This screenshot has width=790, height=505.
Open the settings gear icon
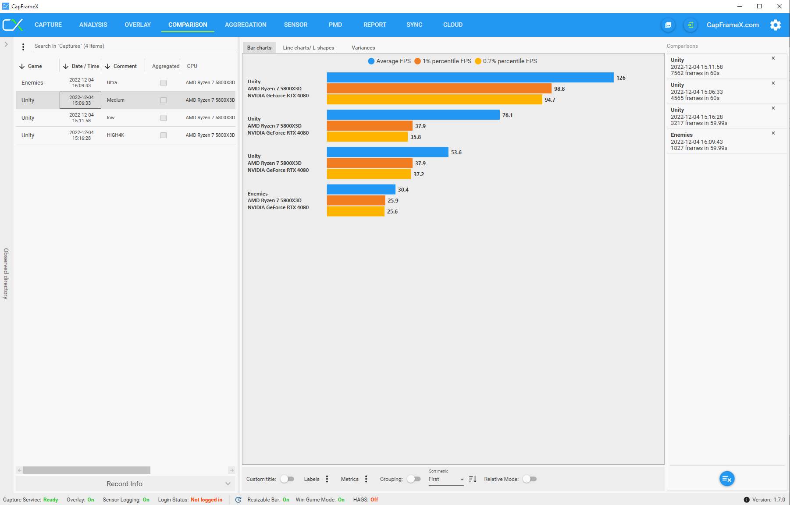[x=776, y=25]
